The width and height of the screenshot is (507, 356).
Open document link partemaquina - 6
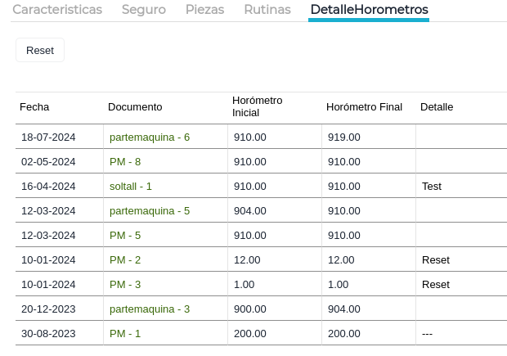point(150,137)
